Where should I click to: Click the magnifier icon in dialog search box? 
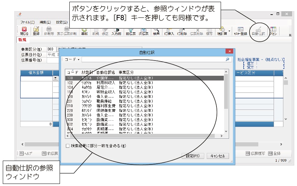[x=227, y=59]
